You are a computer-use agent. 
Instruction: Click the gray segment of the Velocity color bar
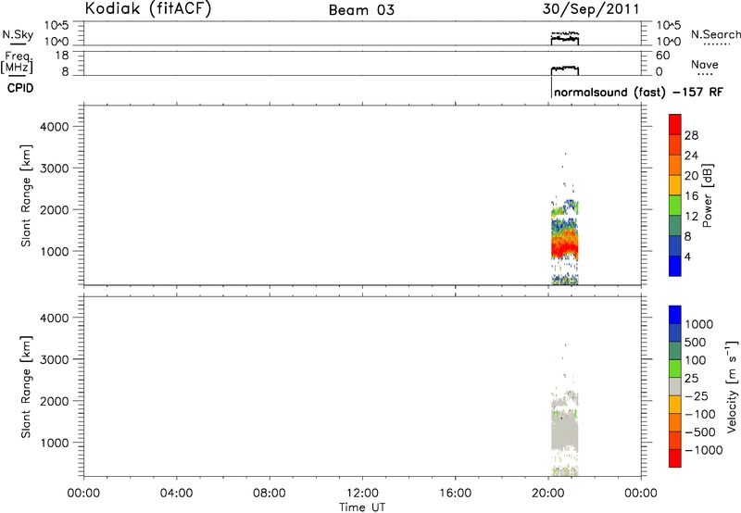(675, 386)
